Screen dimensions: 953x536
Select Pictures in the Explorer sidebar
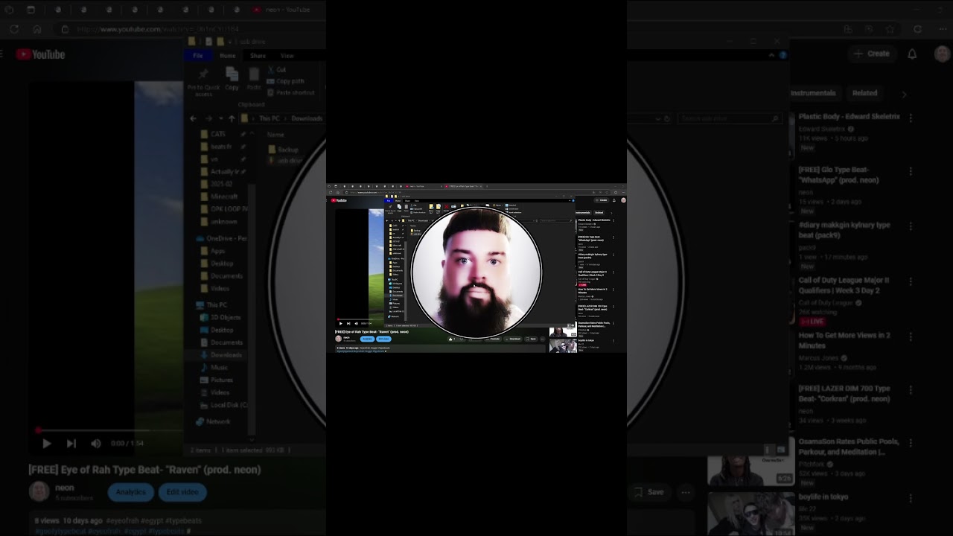[217, 380]
